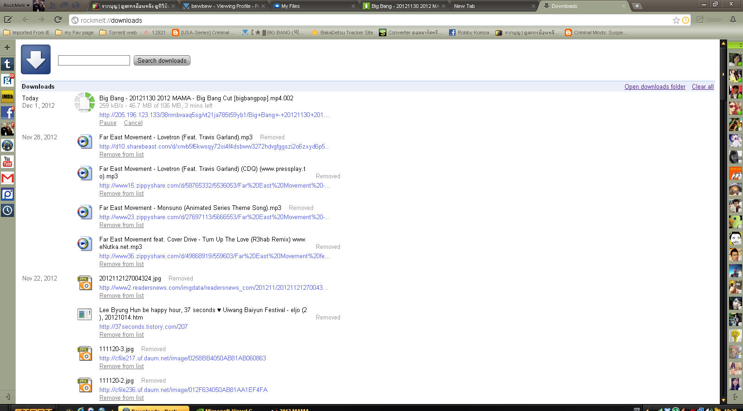This screenshot has width=743, height=411.
Task: Open the Robby Komsa Facebook bookmark
Action: coord(469,33)
